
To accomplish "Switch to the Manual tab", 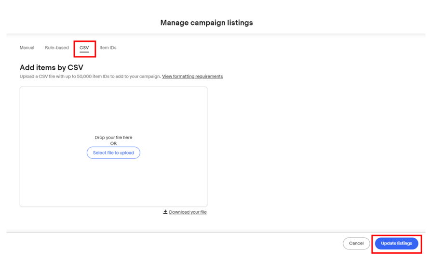I will (27, 48).
